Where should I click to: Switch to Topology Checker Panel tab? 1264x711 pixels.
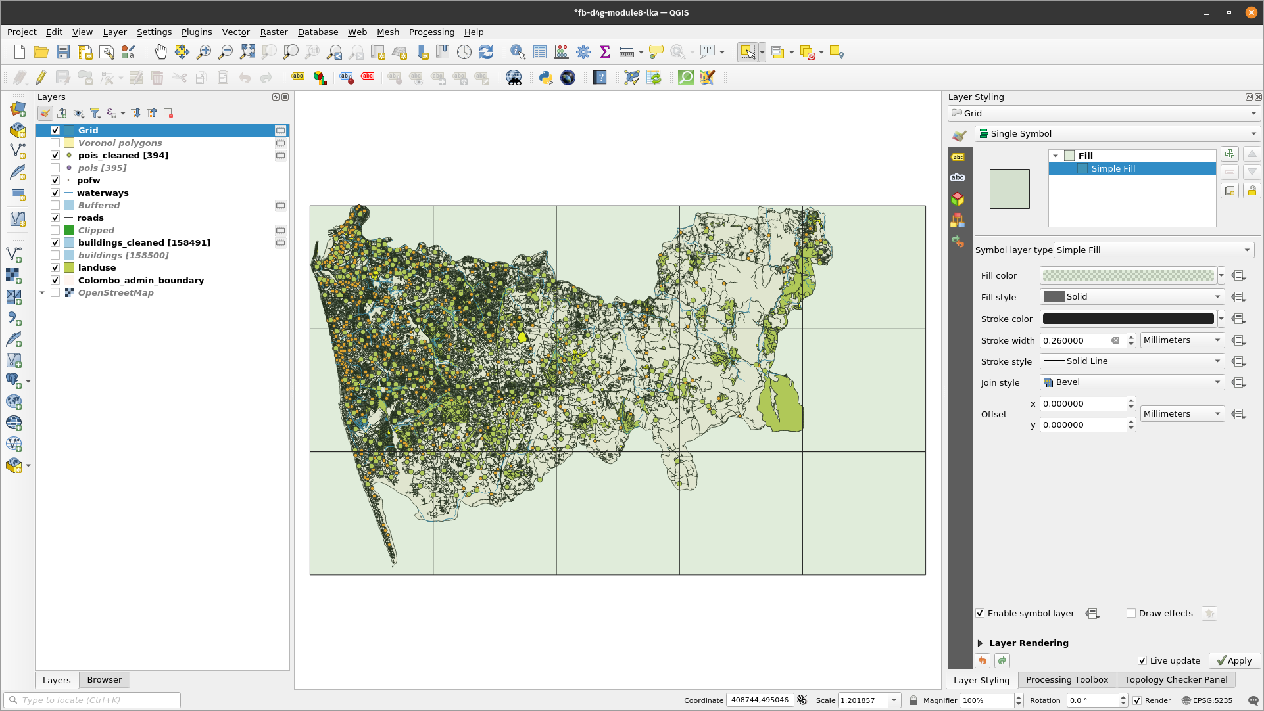[x=1176, y=680]
